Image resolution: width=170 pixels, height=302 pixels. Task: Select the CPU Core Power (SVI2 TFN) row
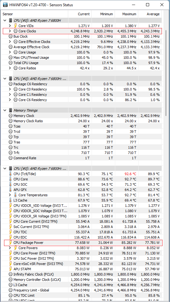[x=82, y=253]
